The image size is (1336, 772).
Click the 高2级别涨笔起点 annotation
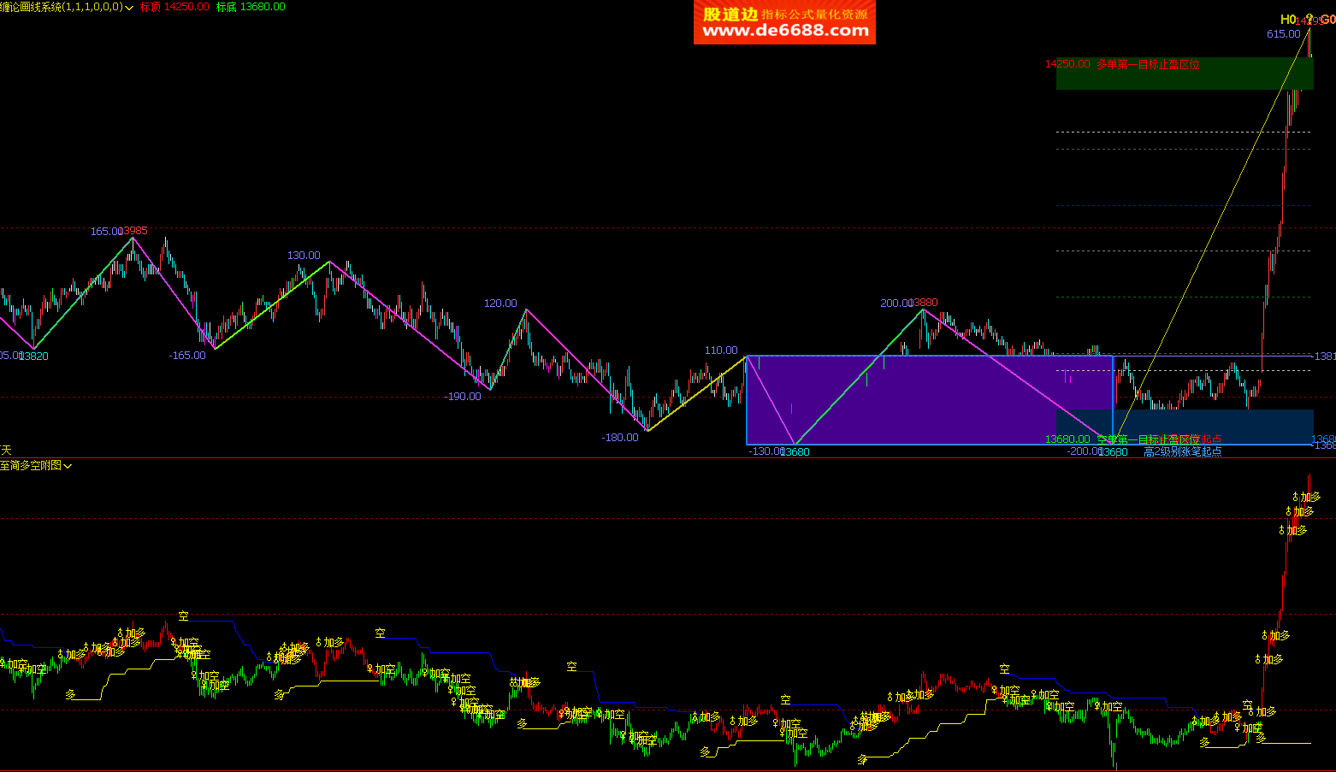point(1182,451)
